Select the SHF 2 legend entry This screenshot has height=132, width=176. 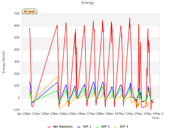tap(103, 127)
